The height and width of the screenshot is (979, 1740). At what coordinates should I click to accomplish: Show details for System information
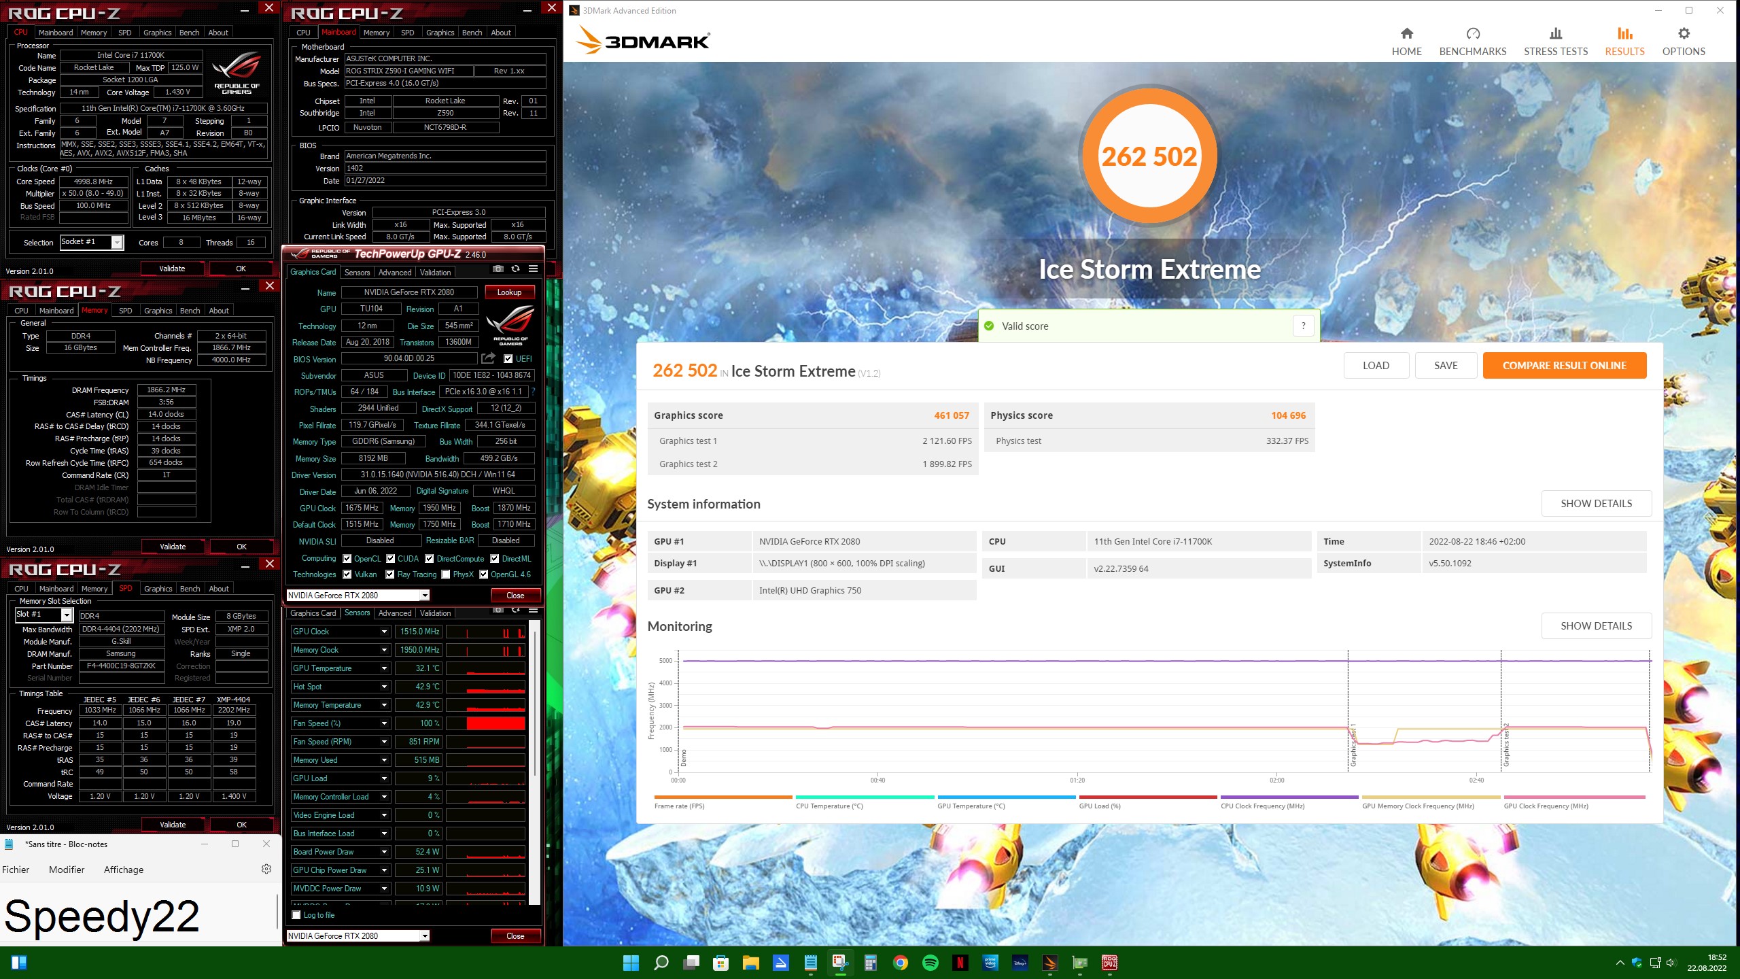point(1596,504)
